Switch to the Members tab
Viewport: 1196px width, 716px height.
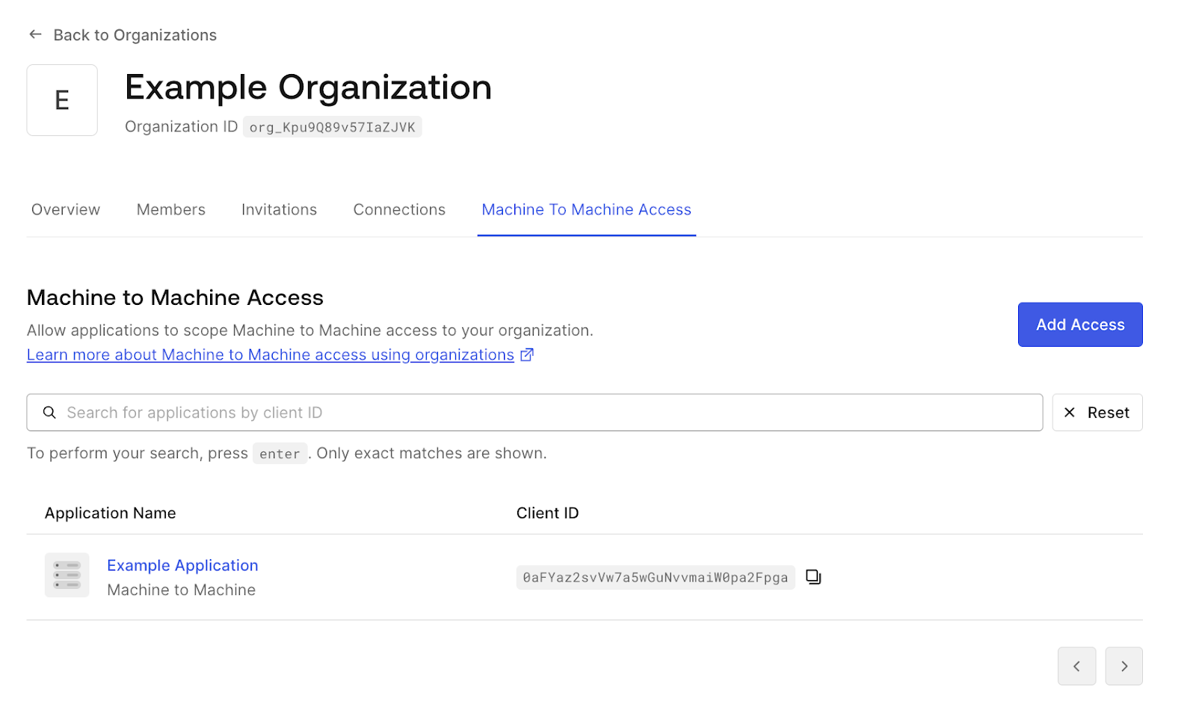coord(171,209)
